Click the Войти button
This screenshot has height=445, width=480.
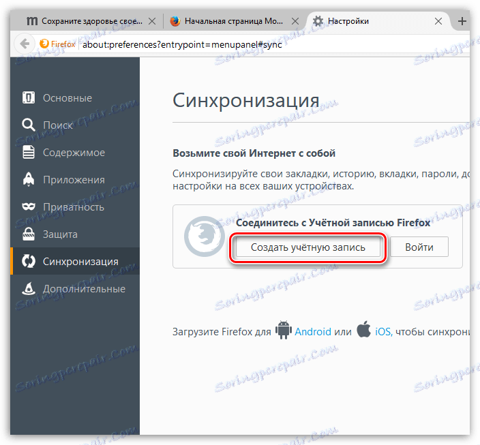coord(419,247)
